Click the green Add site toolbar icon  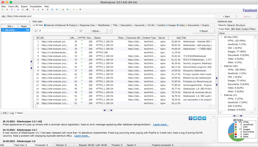(x=2, y=9)
